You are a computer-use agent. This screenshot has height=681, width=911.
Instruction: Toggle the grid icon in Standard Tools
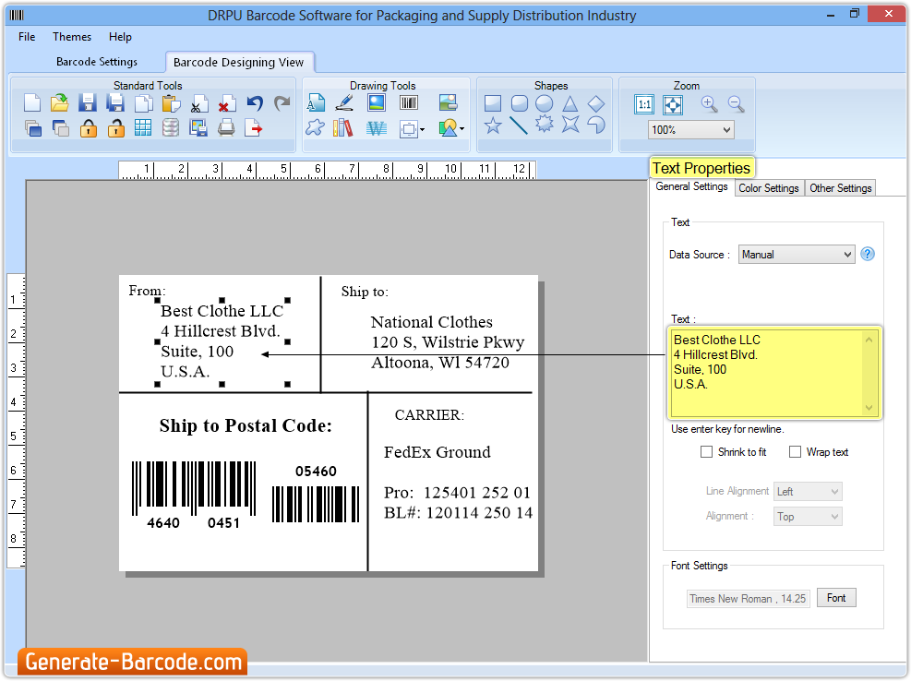click(x=143, y=128)
